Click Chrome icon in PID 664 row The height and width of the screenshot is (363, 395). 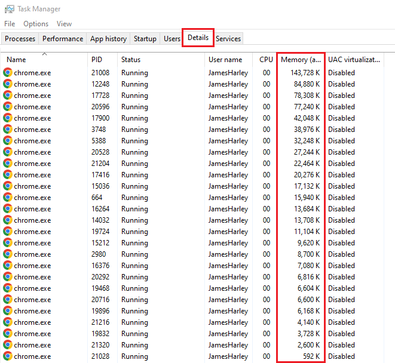click(8, 198)
